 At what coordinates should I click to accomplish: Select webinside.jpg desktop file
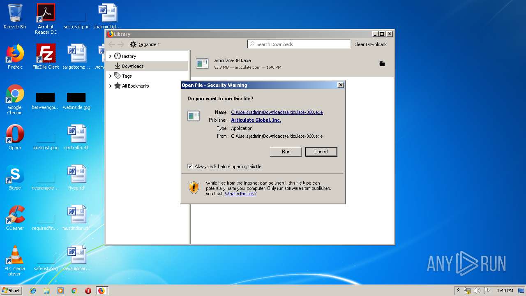(76, 101)
